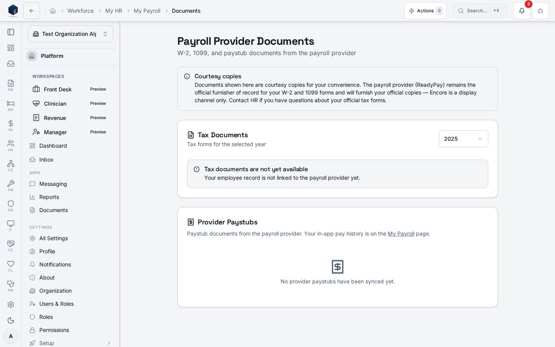Open the settings gear rail icon

[11, 305]
